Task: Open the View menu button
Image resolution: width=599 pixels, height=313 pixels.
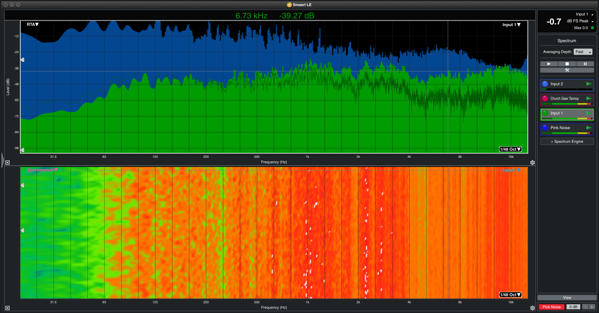Action: click(x=567, y=298)
